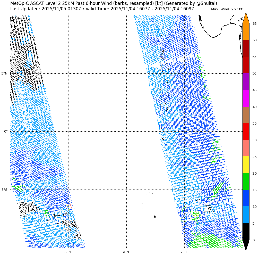The width and height of the screenshot is (258, 255).
Task: Click the 65°E longitude axis label
Action: coord(68,252)
